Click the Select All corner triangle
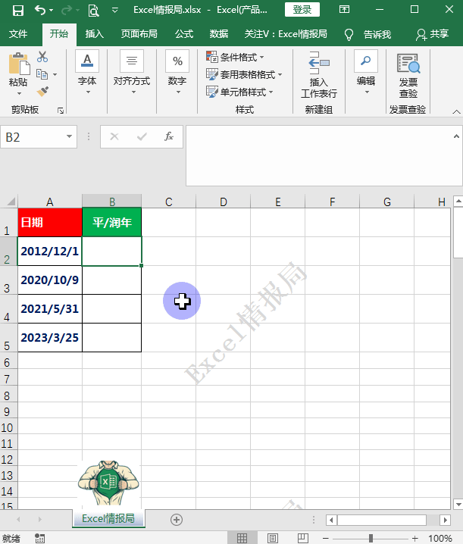463x544 pixels. (x=11, y=202)
